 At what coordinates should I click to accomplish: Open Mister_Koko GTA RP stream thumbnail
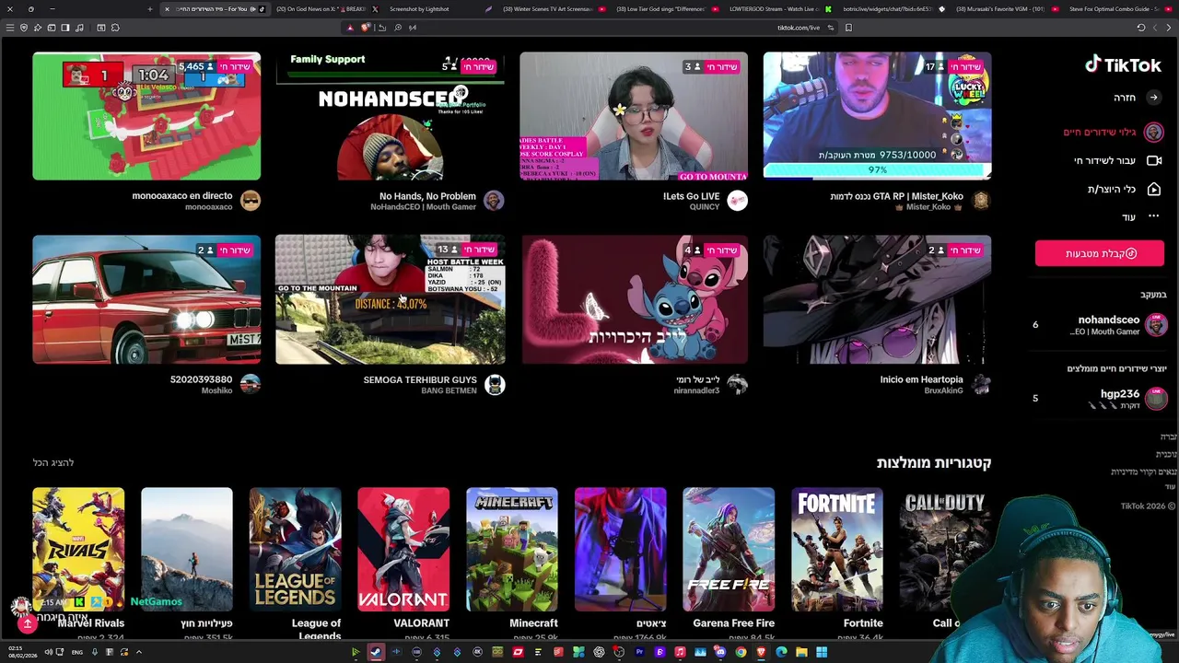[877, 116]
